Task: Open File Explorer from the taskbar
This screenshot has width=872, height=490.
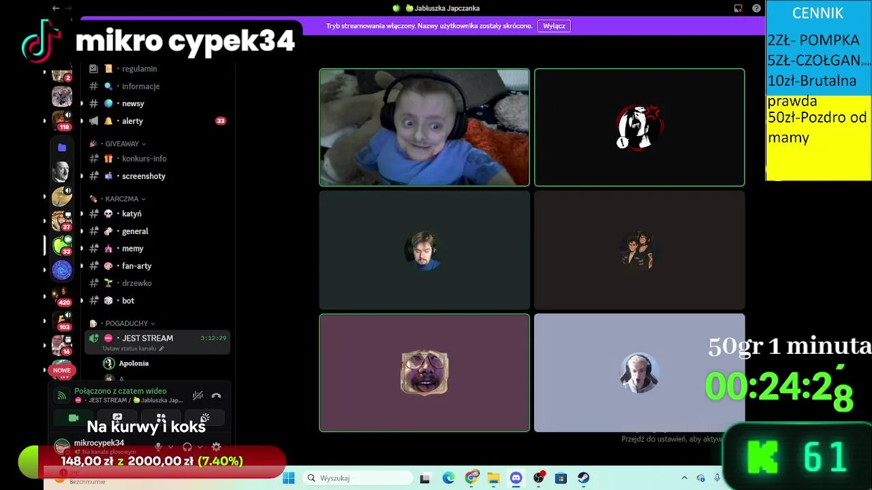Action: (x=494, y=478)
